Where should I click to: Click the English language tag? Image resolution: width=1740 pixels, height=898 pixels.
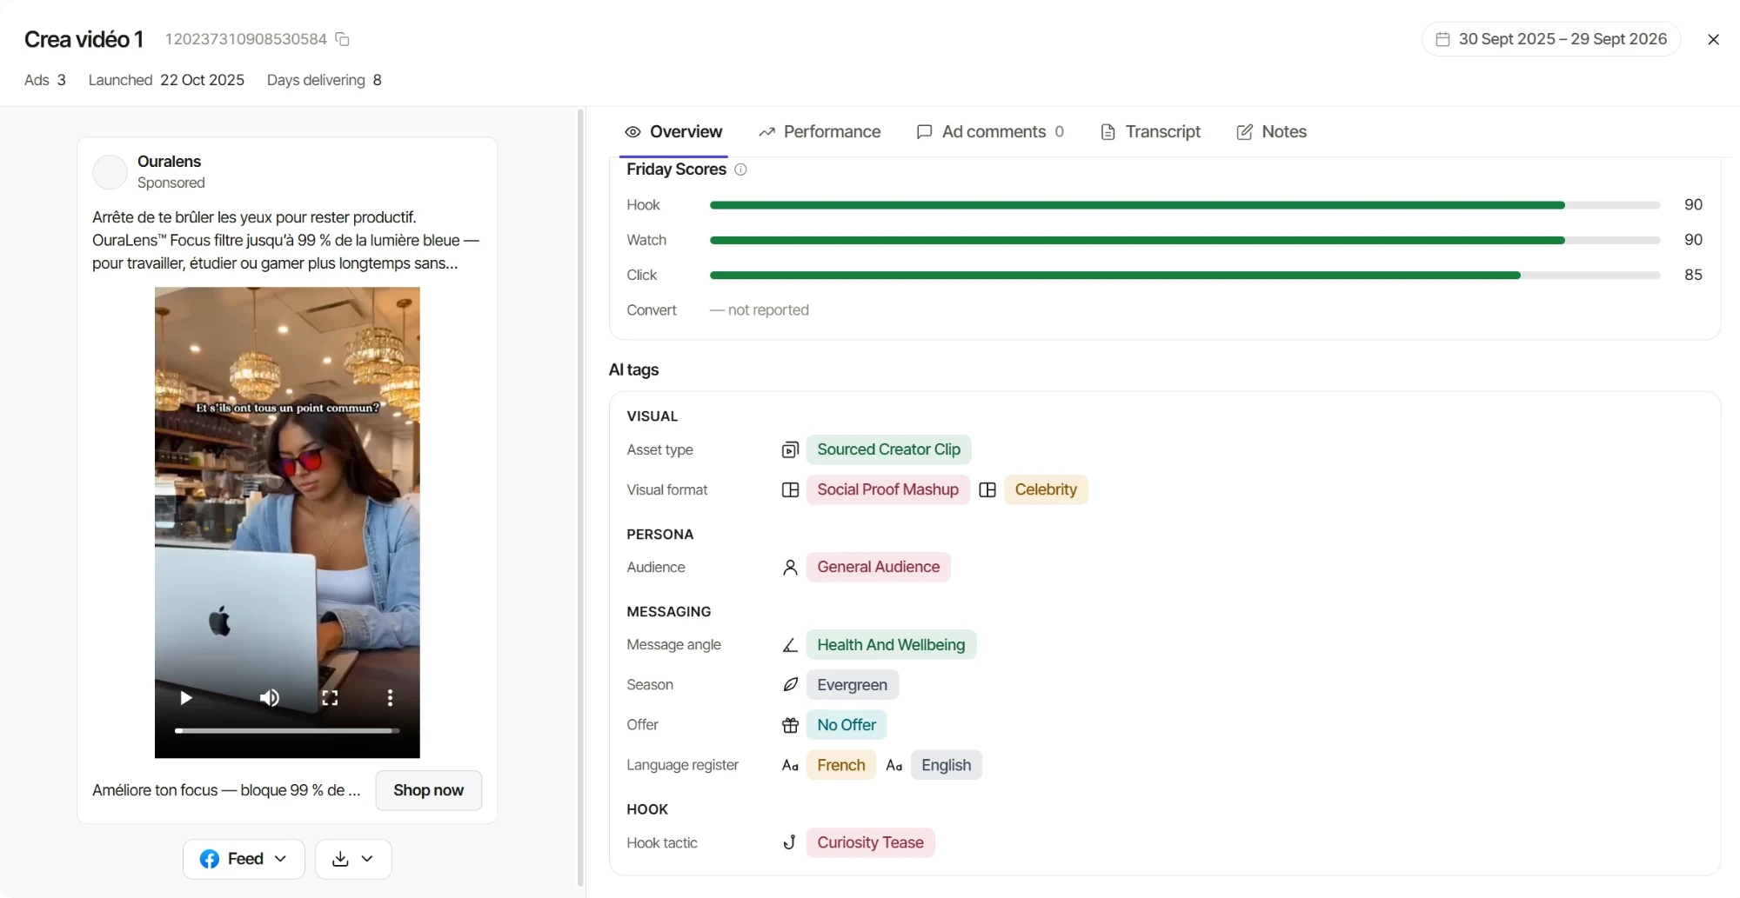946,765
